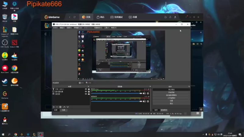Click OBS icon in the taskbar
This screenshot has width=244, height=137.
point(41,134)
